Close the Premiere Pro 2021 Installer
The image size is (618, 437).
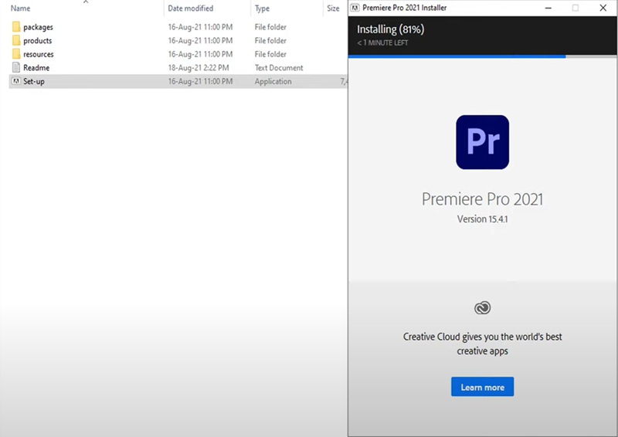[x=602, y=8]
